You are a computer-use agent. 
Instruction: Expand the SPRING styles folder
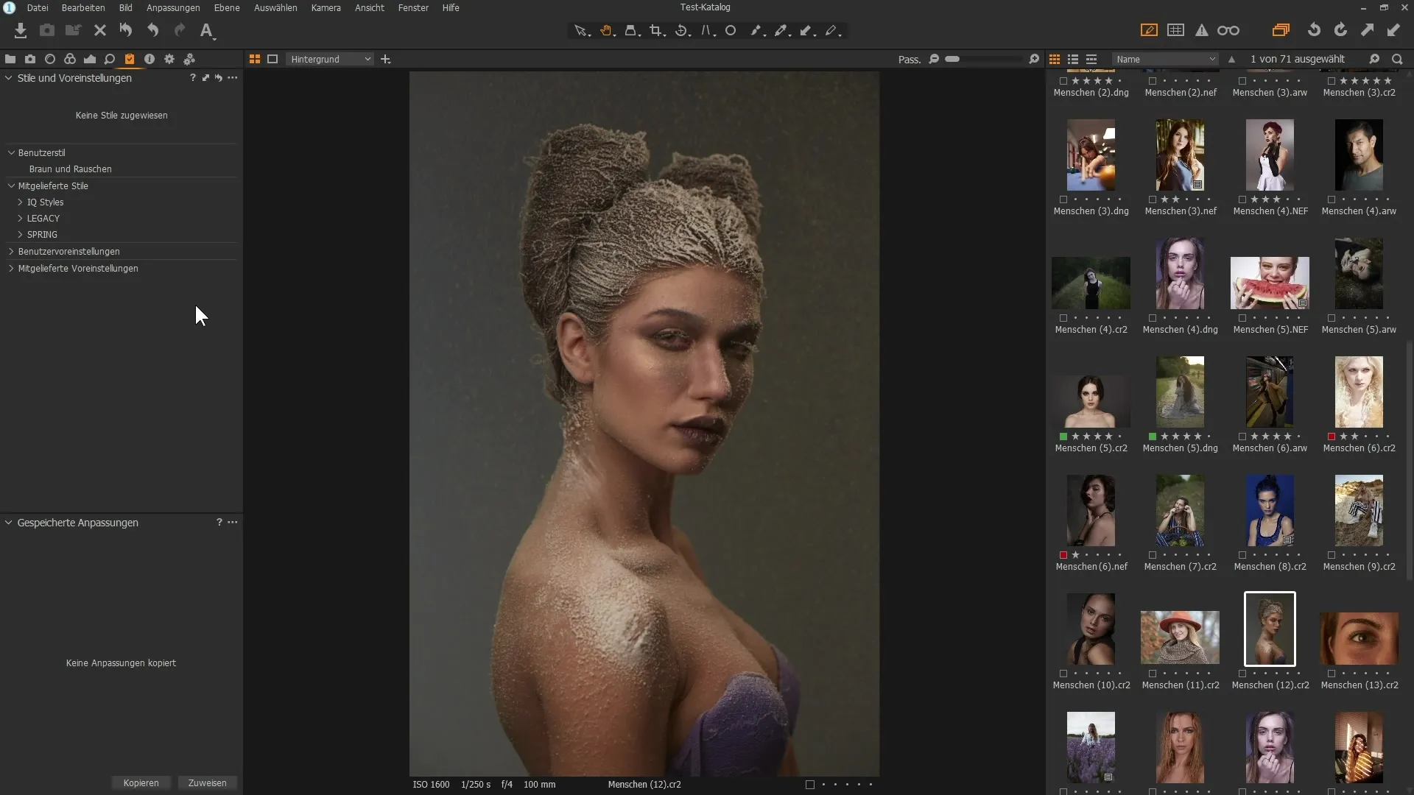pos(20,234)
